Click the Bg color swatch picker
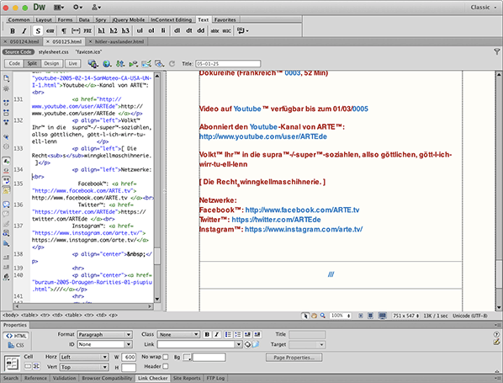503x383 pixels. click(187, 357)
